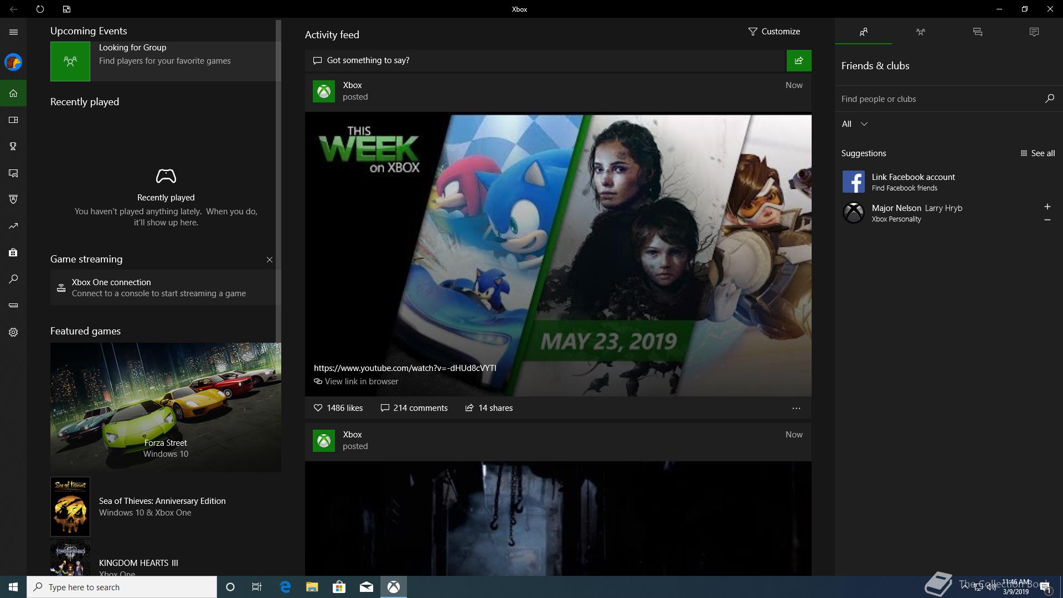Screen dimensions: 1063x598
Task: Switch to Parties tab in right panel
Action: 920,32
